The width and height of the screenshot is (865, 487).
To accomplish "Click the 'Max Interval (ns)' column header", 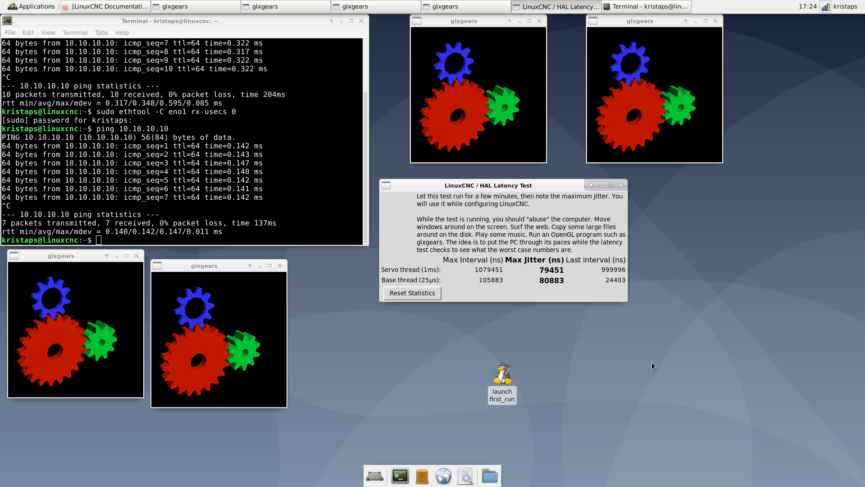I will (x=473, y=260).
